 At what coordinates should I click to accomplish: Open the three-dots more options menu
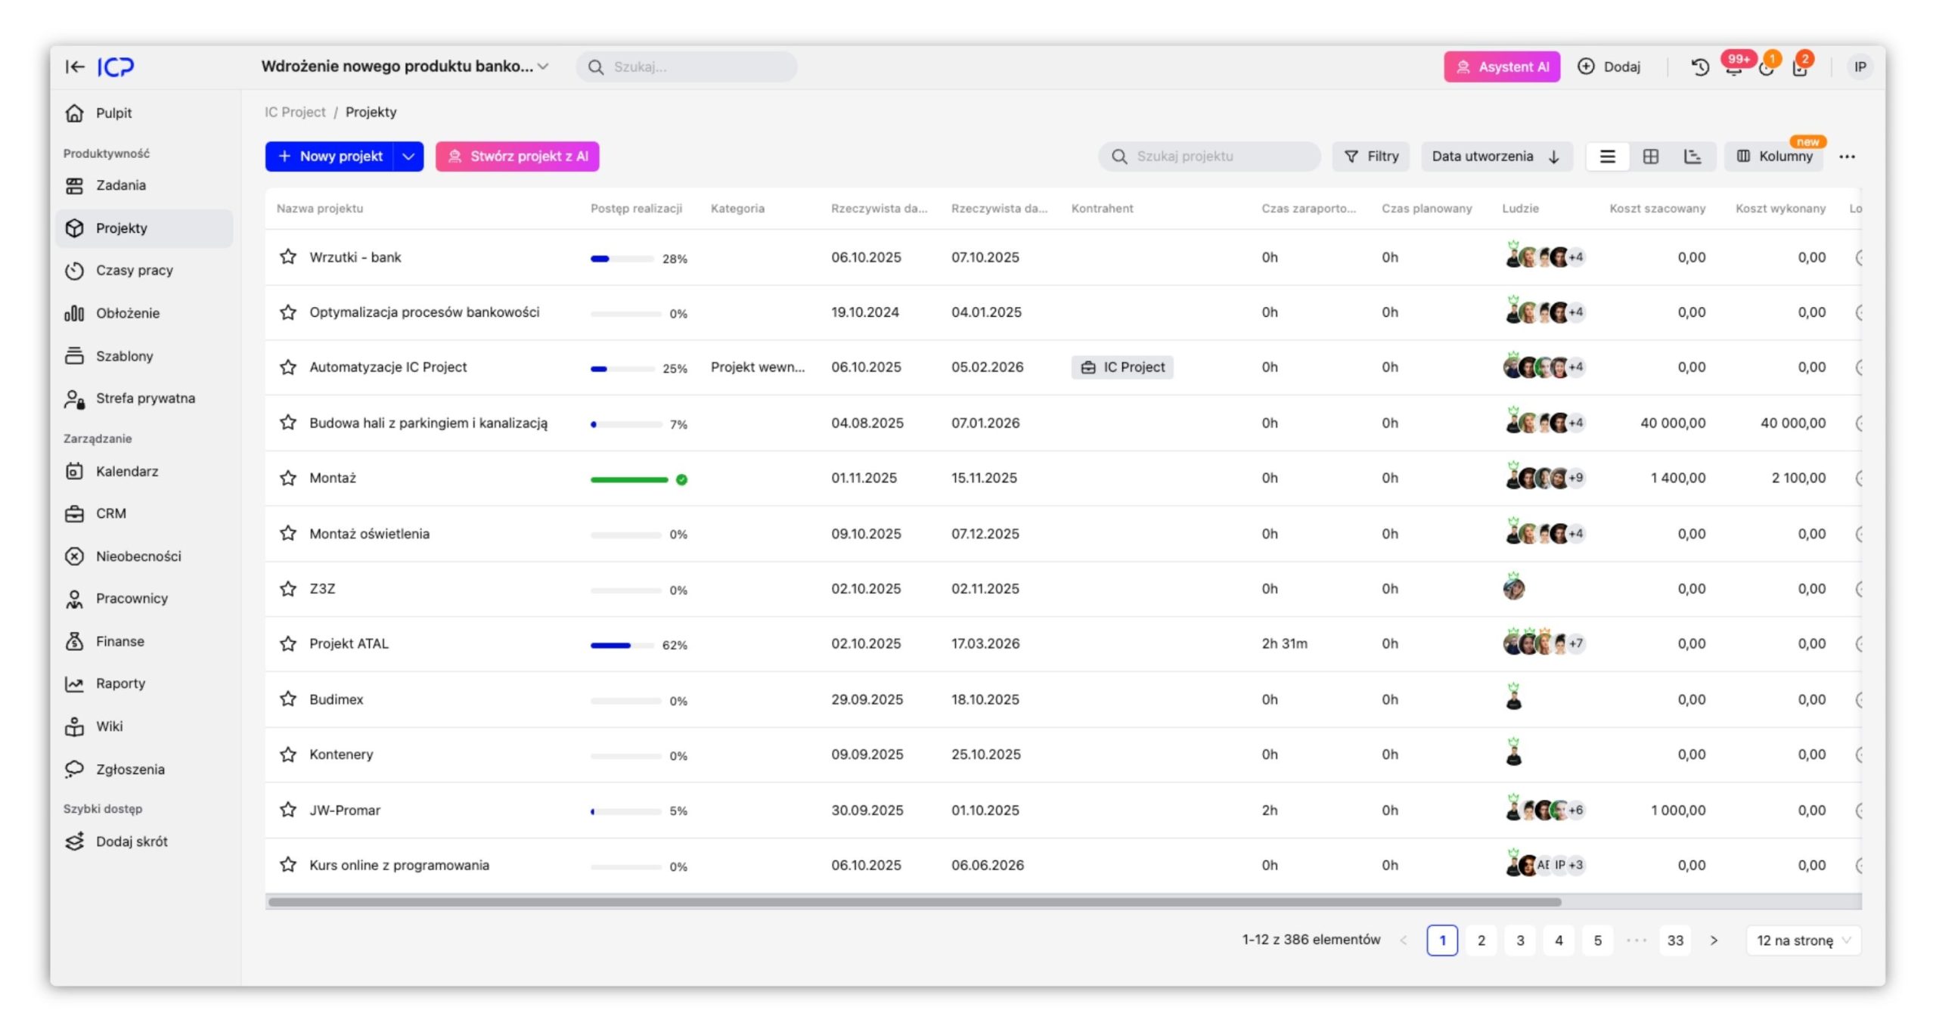pyautogui.click(x=1847, y=157)
